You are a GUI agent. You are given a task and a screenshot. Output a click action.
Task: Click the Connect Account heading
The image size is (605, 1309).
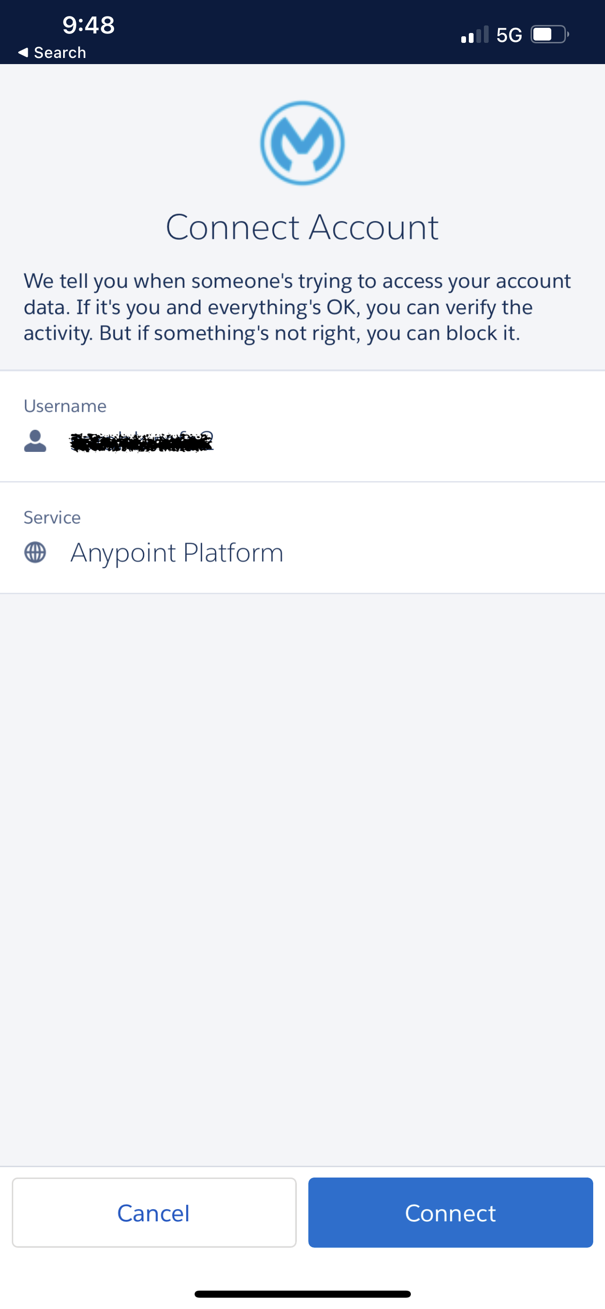click(x=302, y=227)
